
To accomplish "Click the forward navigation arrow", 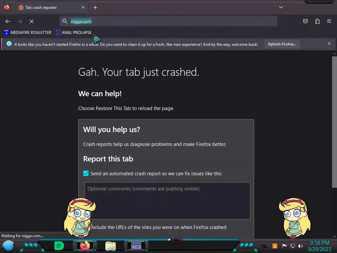I will [x=20, y=21].
